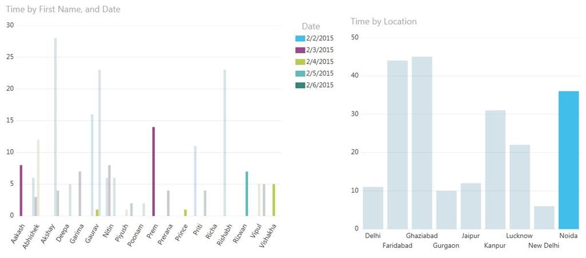586x258 pixels.
Task: Click the Gaurav axis label
Action: 92,234
